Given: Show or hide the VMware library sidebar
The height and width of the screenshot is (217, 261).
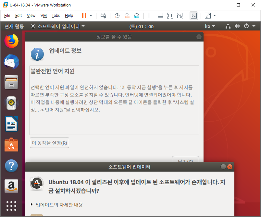Looking at the screenshot, I should coord(151,16).
